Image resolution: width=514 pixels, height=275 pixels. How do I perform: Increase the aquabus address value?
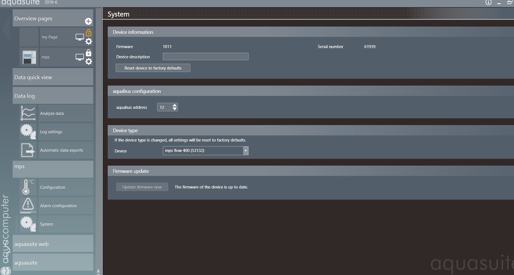(x=175, y=105)
